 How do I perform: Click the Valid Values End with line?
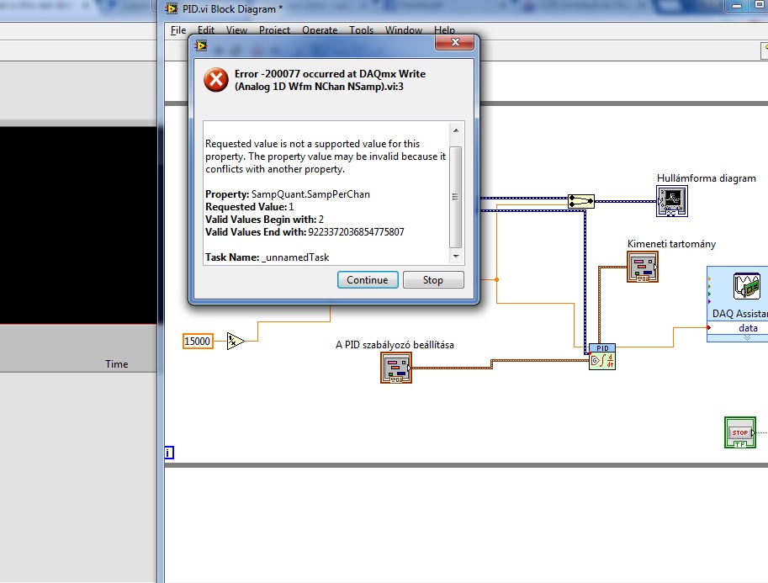point(305,232)
